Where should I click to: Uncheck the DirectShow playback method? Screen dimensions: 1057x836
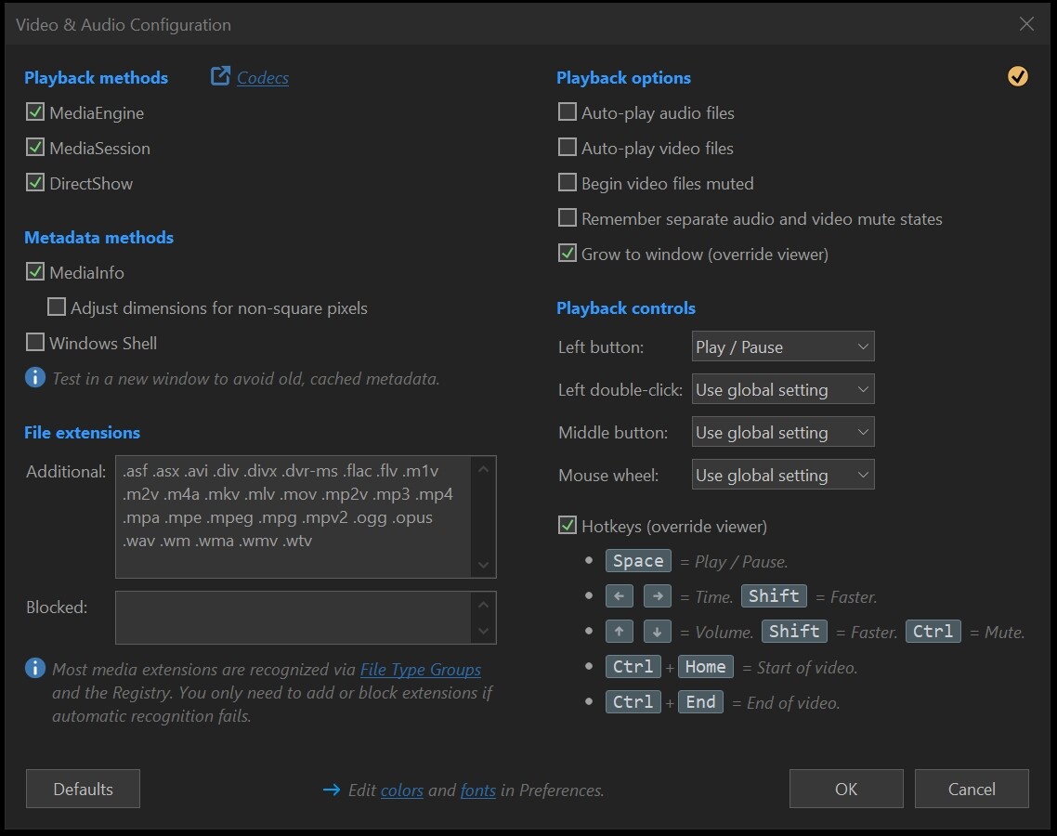point(35,183)
